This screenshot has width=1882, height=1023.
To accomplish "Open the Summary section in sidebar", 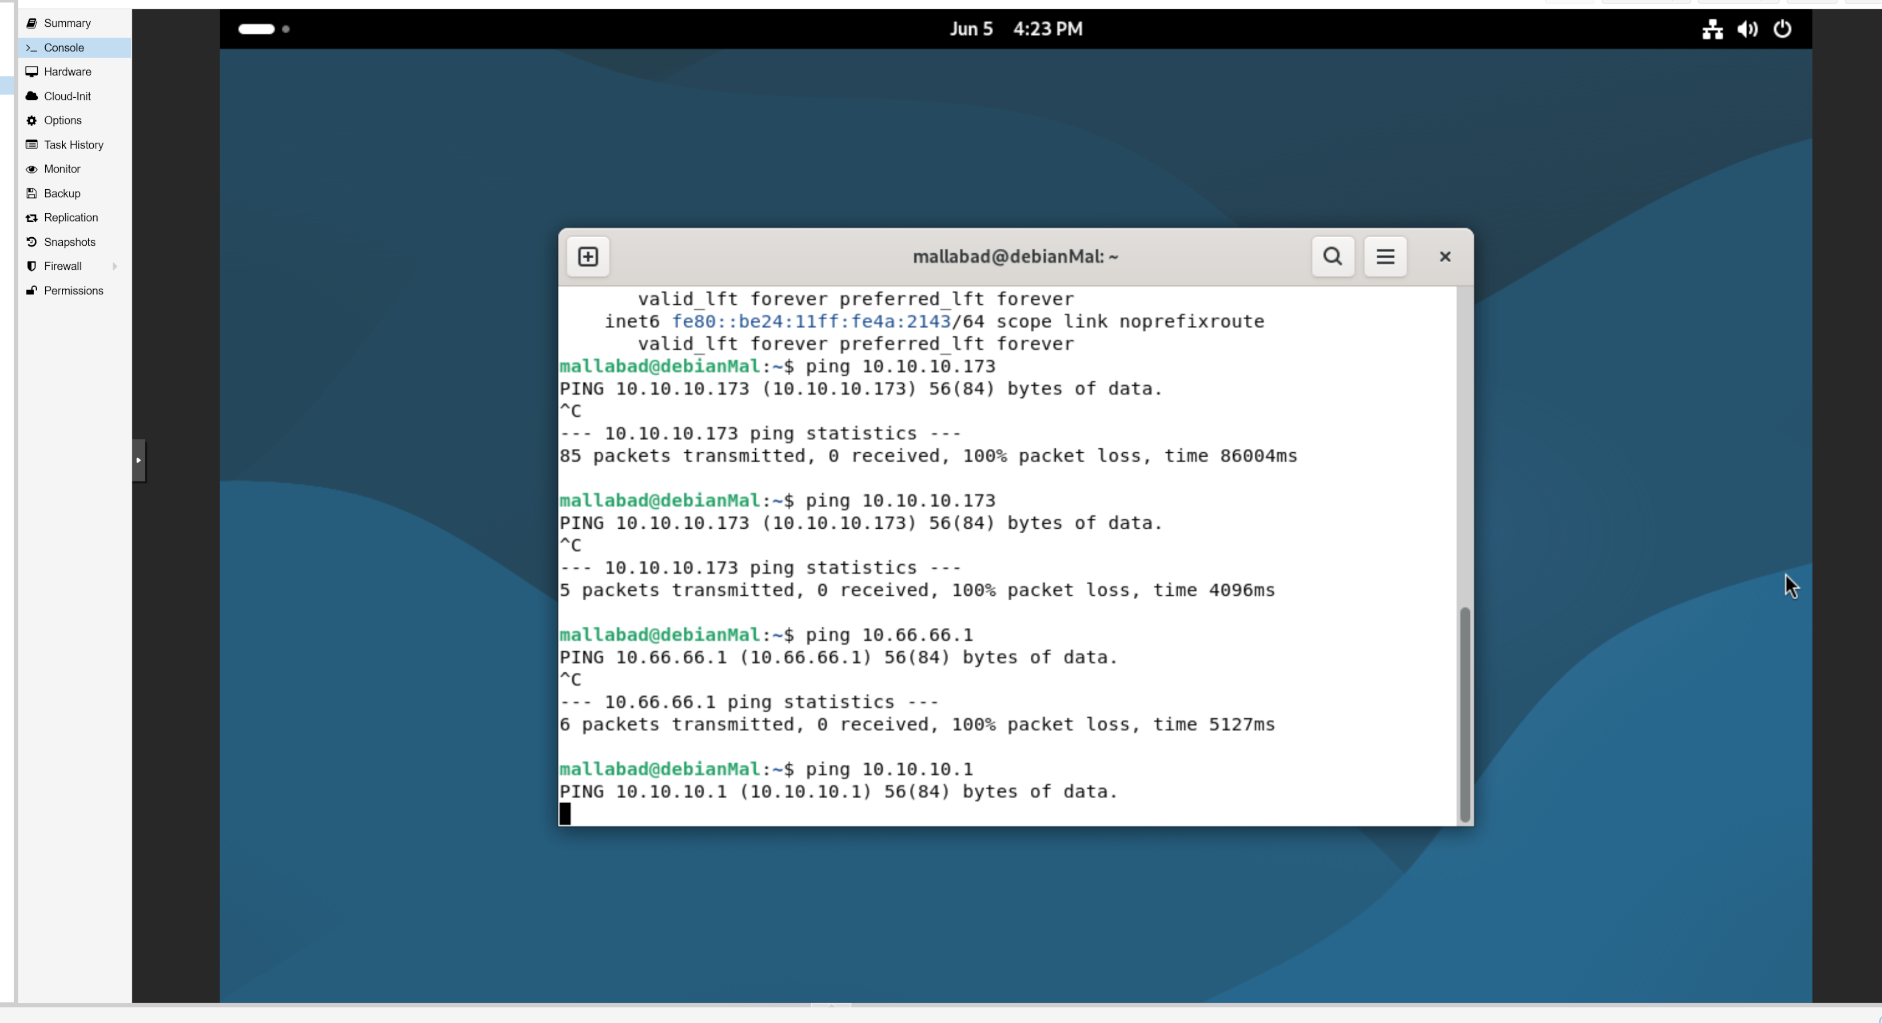I will (x=74, y=24).
